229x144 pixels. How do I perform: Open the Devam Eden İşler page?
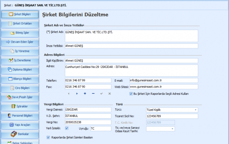tap(20, 42)
